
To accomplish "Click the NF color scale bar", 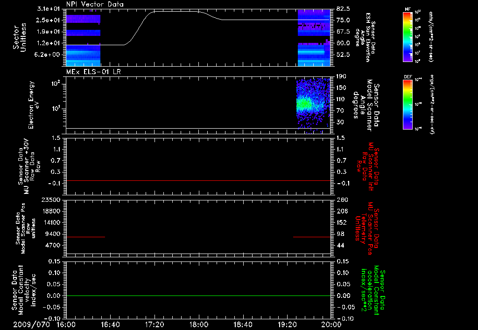I will [408, 36].
